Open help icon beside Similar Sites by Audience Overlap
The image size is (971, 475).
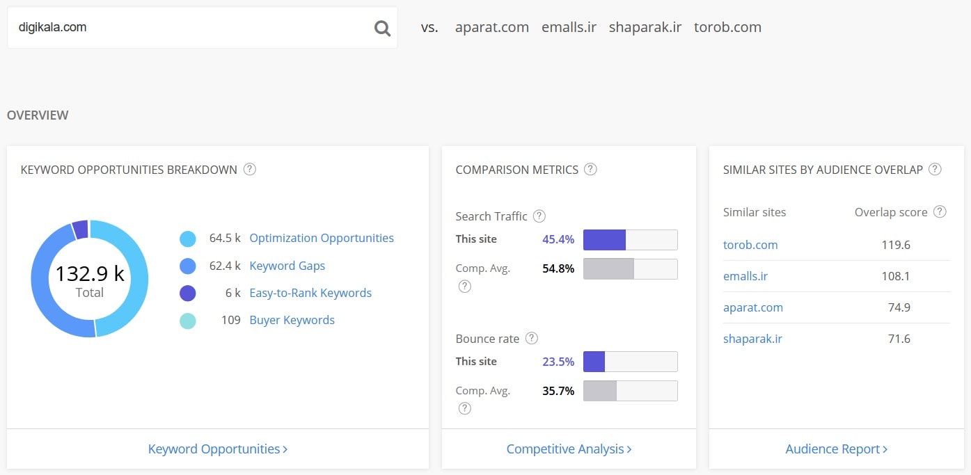coord(935,169)
